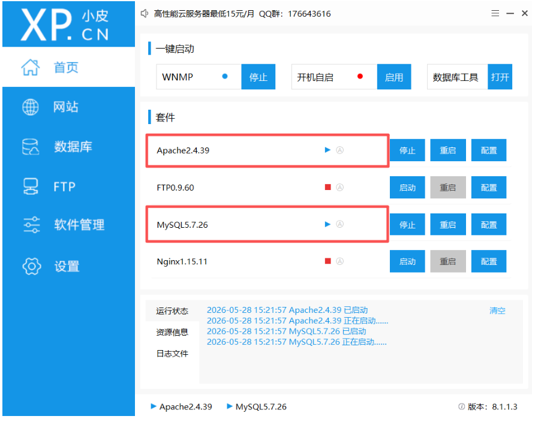The height and width of the screenshot is (431, 538).
Task: Open the 日志文件 tab
Action: tap(172, 354)
